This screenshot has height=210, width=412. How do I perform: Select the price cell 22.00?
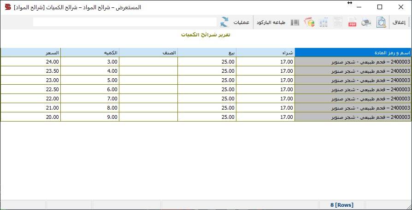pos(30,99)
